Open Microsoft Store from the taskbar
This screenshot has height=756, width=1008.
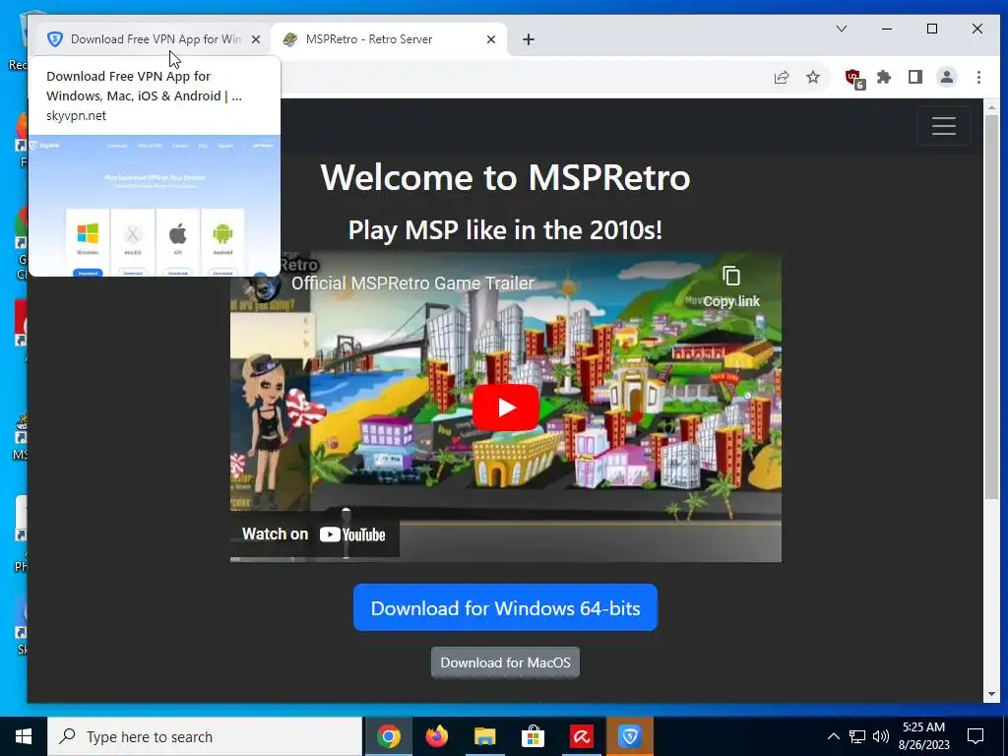(533, 736)
